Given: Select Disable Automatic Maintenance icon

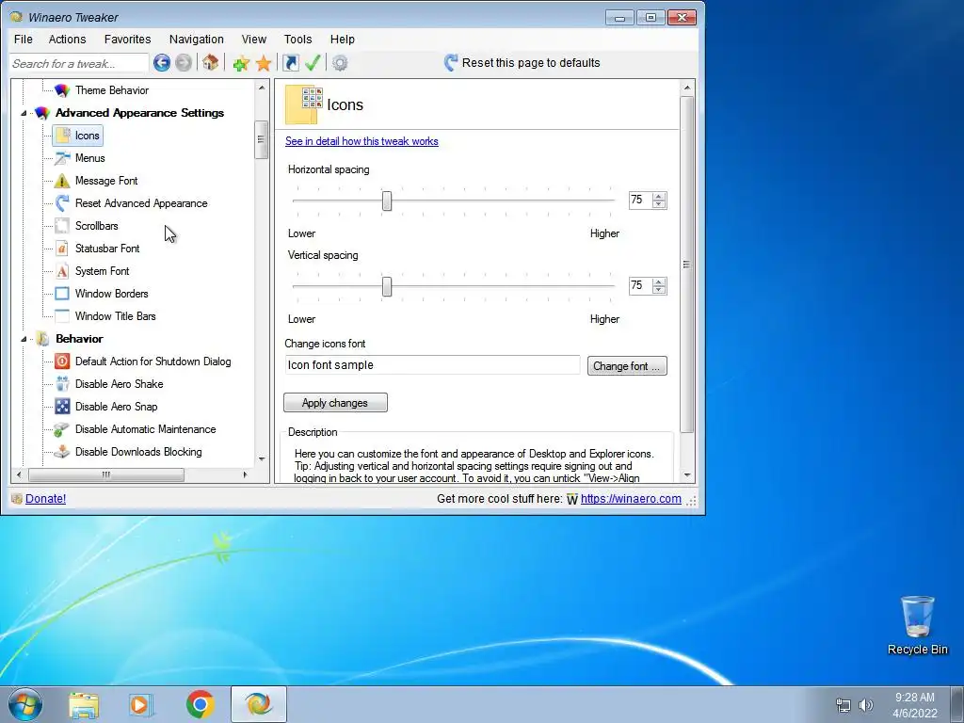Looking at the screenshot, I should (x=62, y=429).
